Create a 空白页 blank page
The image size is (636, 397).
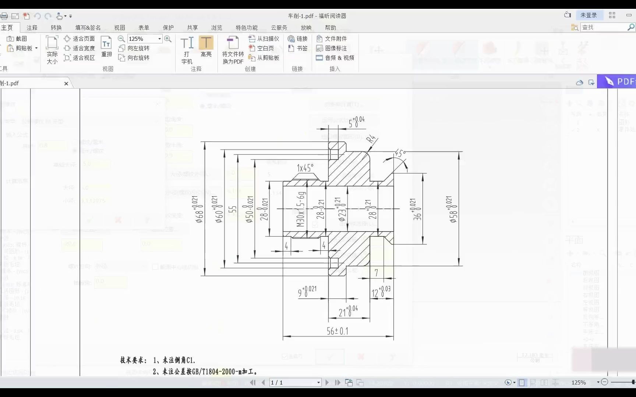pos(261,48)
